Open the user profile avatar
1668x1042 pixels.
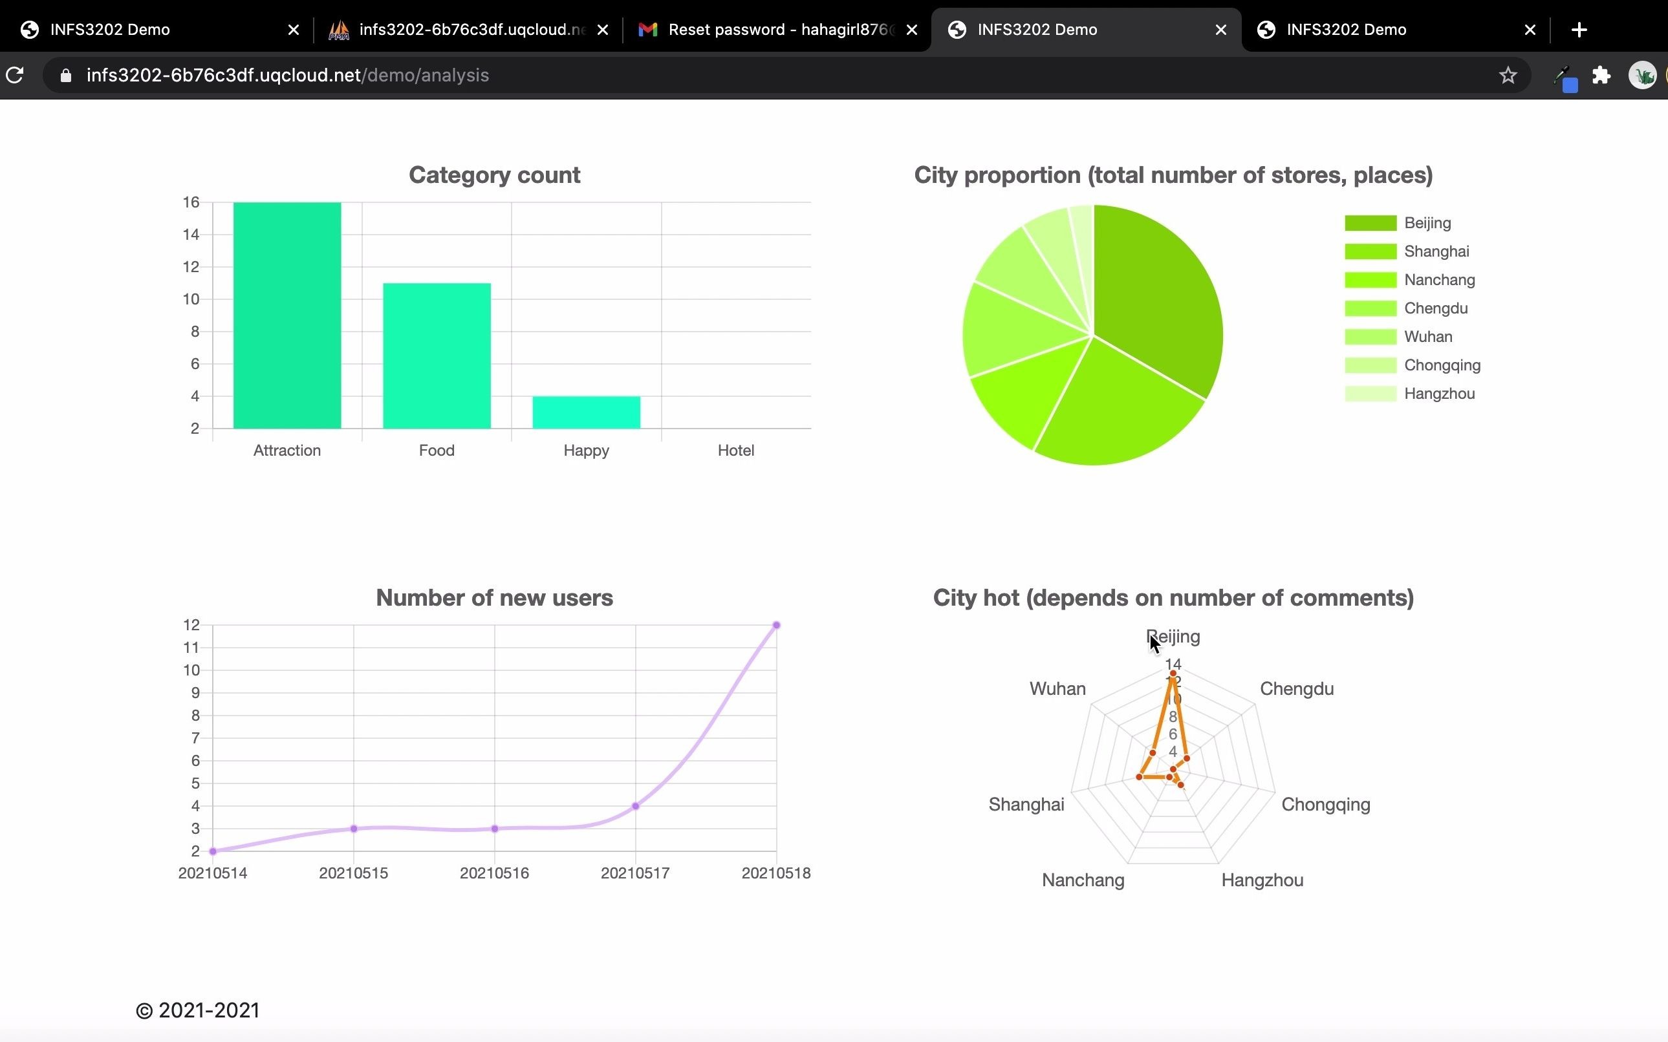1641,75
